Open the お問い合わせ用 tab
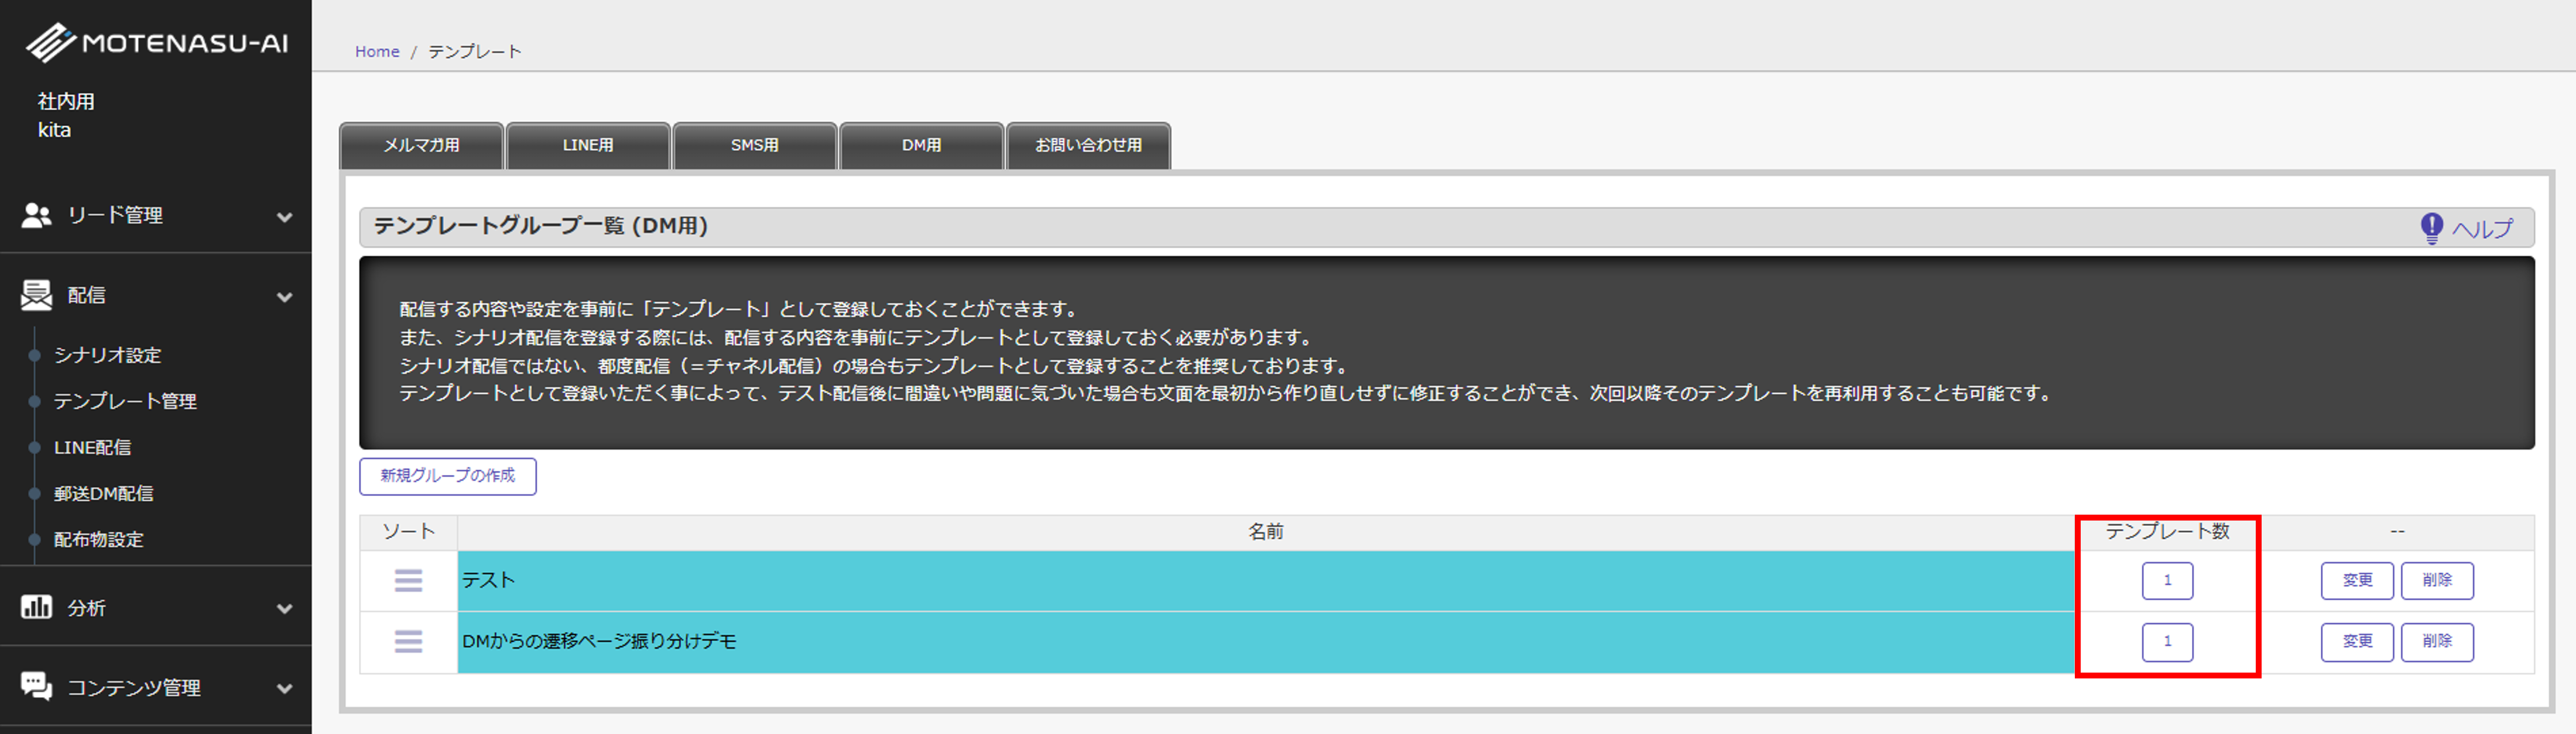The image size is (2576, 734). 1088,146
